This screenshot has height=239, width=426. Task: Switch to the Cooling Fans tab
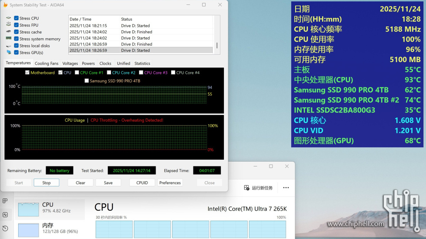click(47, 63)
